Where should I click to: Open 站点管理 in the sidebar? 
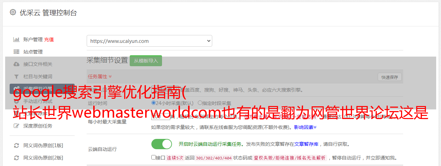(x=33, y=52)
